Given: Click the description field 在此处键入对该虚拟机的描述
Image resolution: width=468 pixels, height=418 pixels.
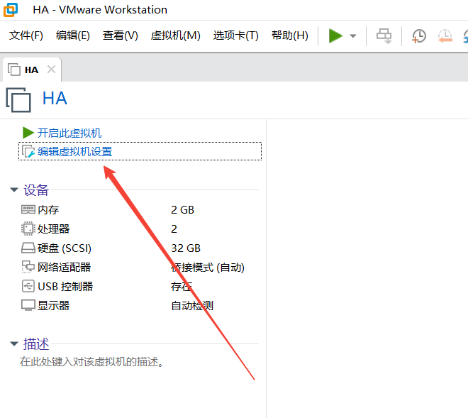Looking at the screenshot, I should point(91,361).
